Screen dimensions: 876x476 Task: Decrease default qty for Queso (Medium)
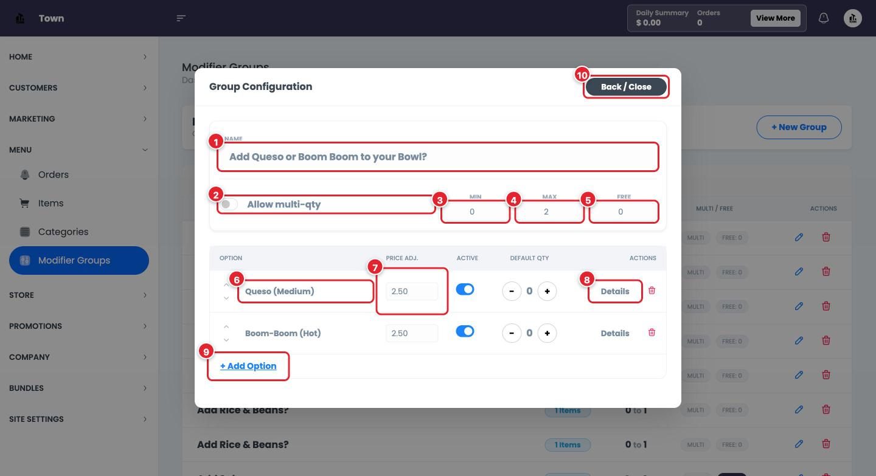point(512,291)
